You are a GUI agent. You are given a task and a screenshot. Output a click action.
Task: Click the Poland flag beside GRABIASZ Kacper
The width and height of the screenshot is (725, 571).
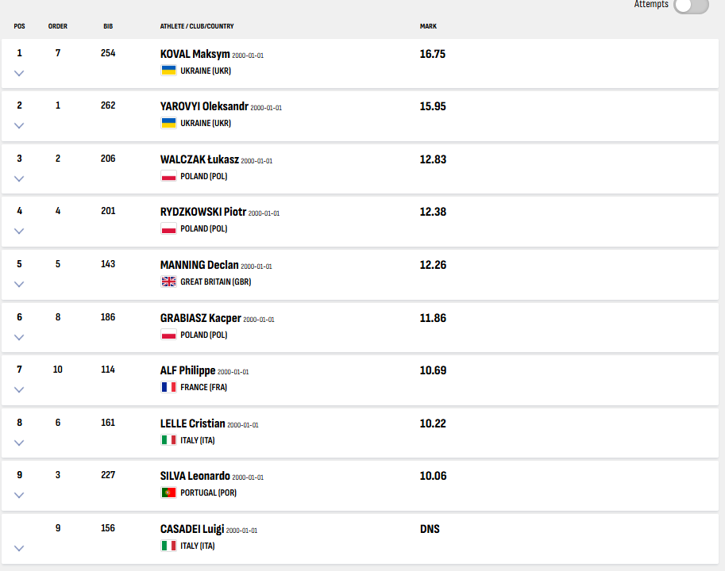(x=168, y=334)
